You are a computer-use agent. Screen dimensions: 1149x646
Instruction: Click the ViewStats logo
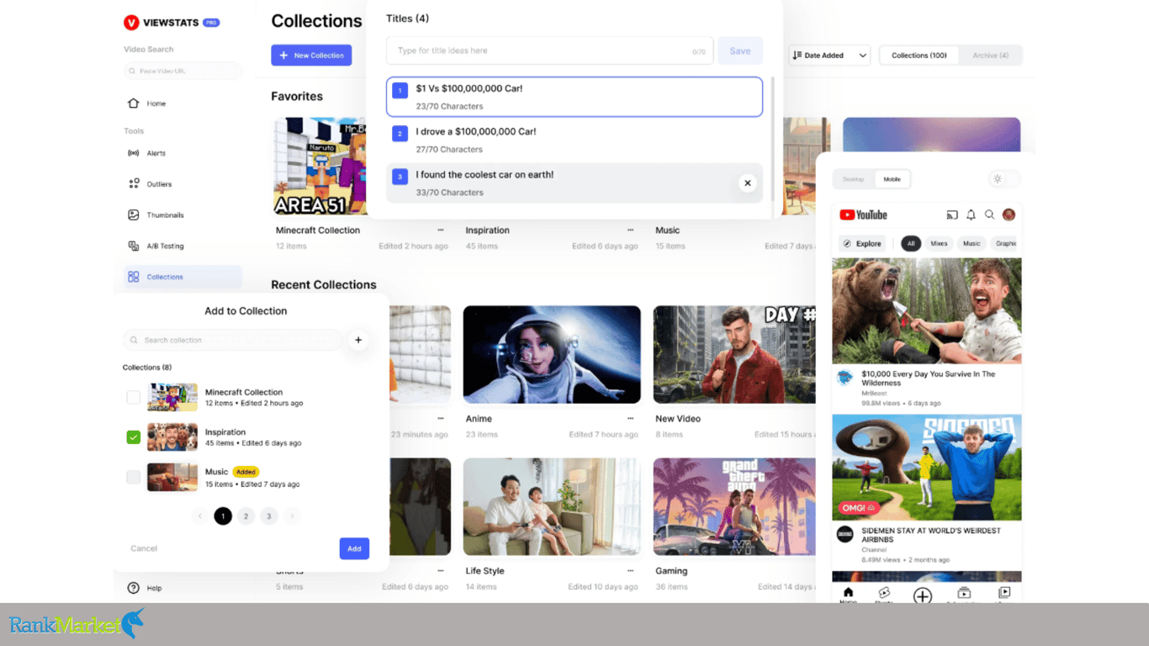click(172, 23)
